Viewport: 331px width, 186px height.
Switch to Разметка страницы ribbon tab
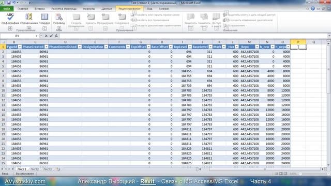64,9
